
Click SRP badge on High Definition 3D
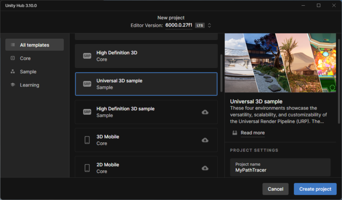87,56
